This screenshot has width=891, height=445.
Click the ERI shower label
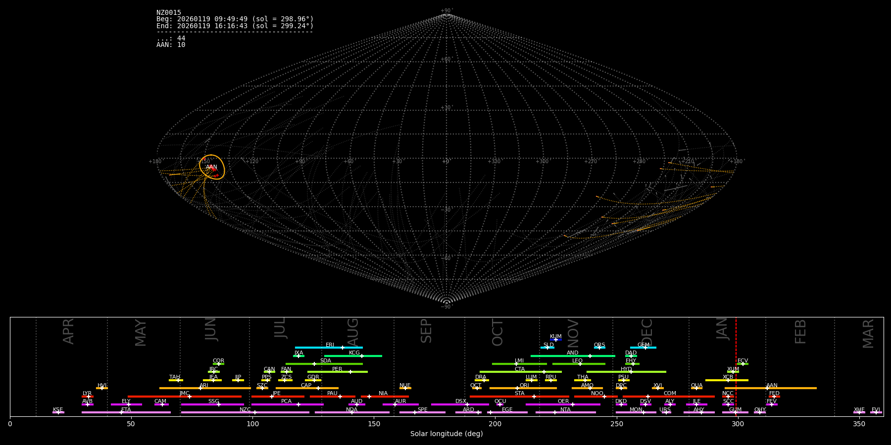tap(330, 345)
